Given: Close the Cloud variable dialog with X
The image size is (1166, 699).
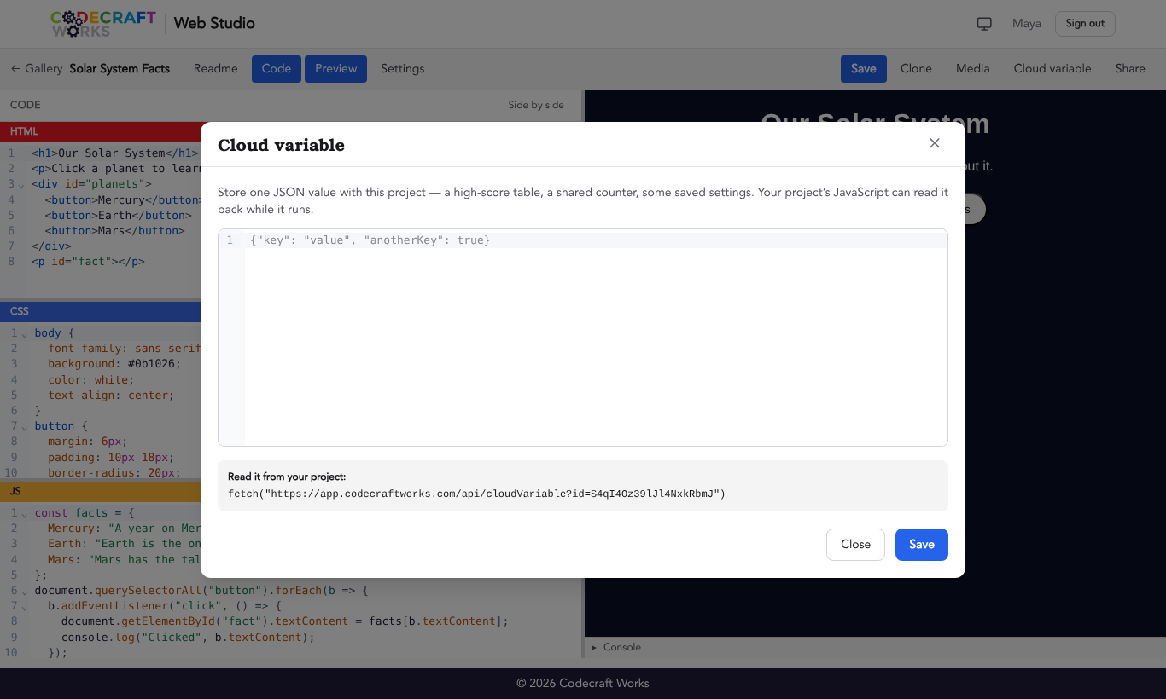Looking at the screenshot, I should pos(935,143).
